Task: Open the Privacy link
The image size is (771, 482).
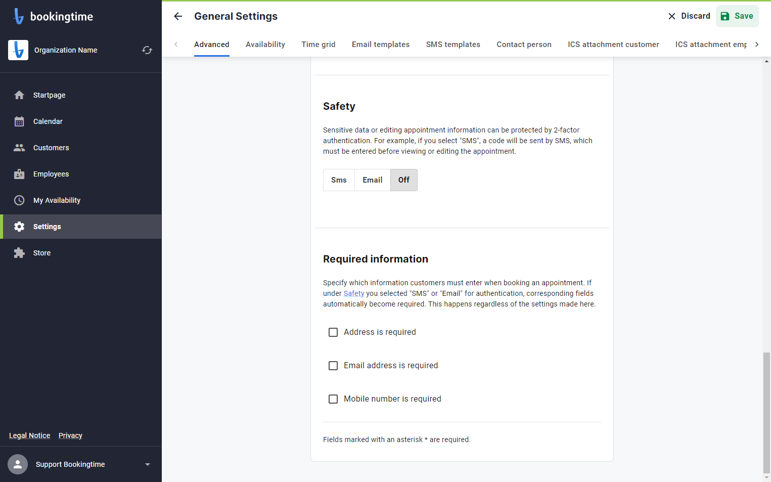Action: click(x=70, y=435)
